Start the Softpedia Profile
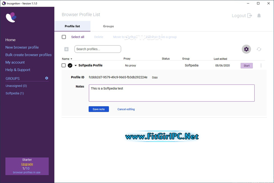The image size is (274, 183). pyautogui.click(x=247, y=66)
